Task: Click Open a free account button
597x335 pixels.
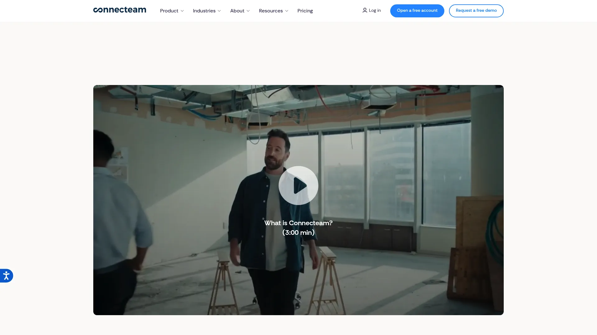Action: pyautogui.click(x=417, y=11)
